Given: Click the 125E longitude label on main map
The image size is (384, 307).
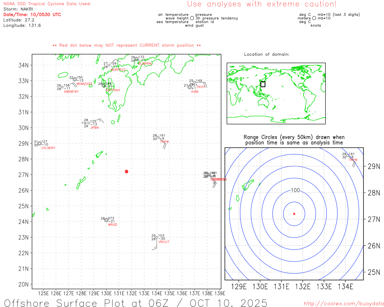Looking at the screenshot, I should pos(43,293).
